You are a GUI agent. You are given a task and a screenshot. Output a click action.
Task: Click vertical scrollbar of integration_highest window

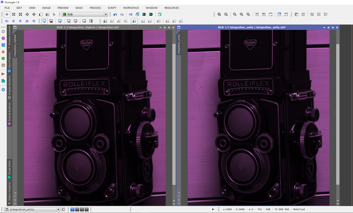(x=174, y=114)
